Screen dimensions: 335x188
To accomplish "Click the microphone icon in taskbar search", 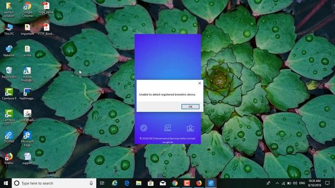I will [x=91, y=183].
